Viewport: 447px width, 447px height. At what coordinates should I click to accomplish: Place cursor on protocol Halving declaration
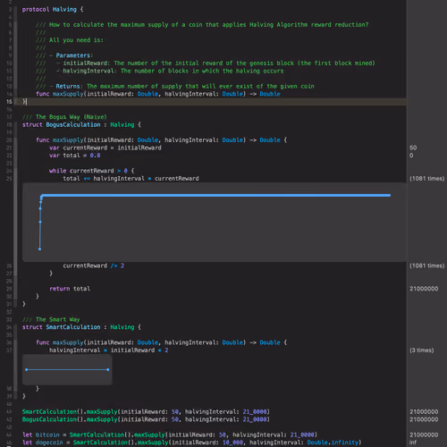point(53,10)
